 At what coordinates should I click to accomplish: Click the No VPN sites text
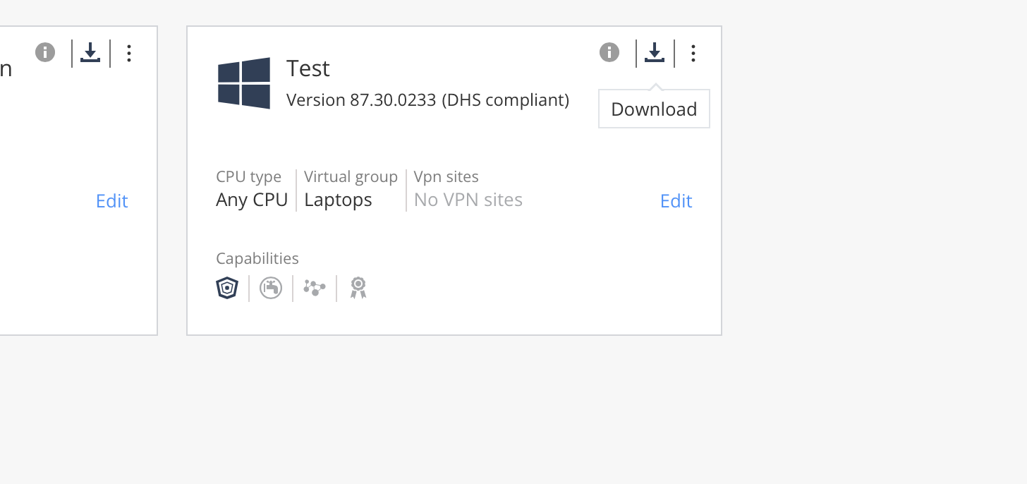point(468,200)
